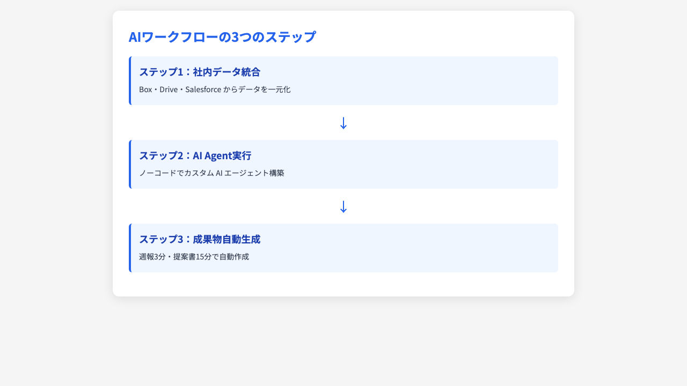Select the blue accent bar on ステップ2 card

(x=130, y=164)
